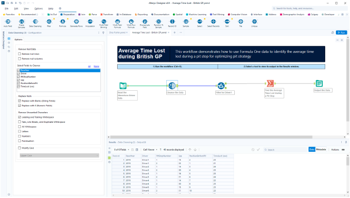Toggle Replace with Blanks (String Fields)
This screenshot has width=350, height=198.
coord(19,101)
